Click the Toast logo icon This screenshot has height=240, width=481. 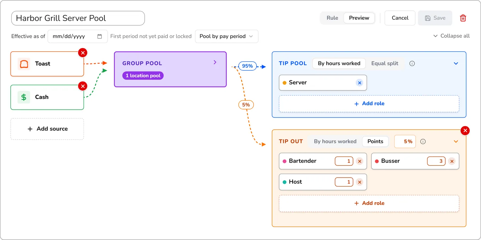tap(24, 64)
